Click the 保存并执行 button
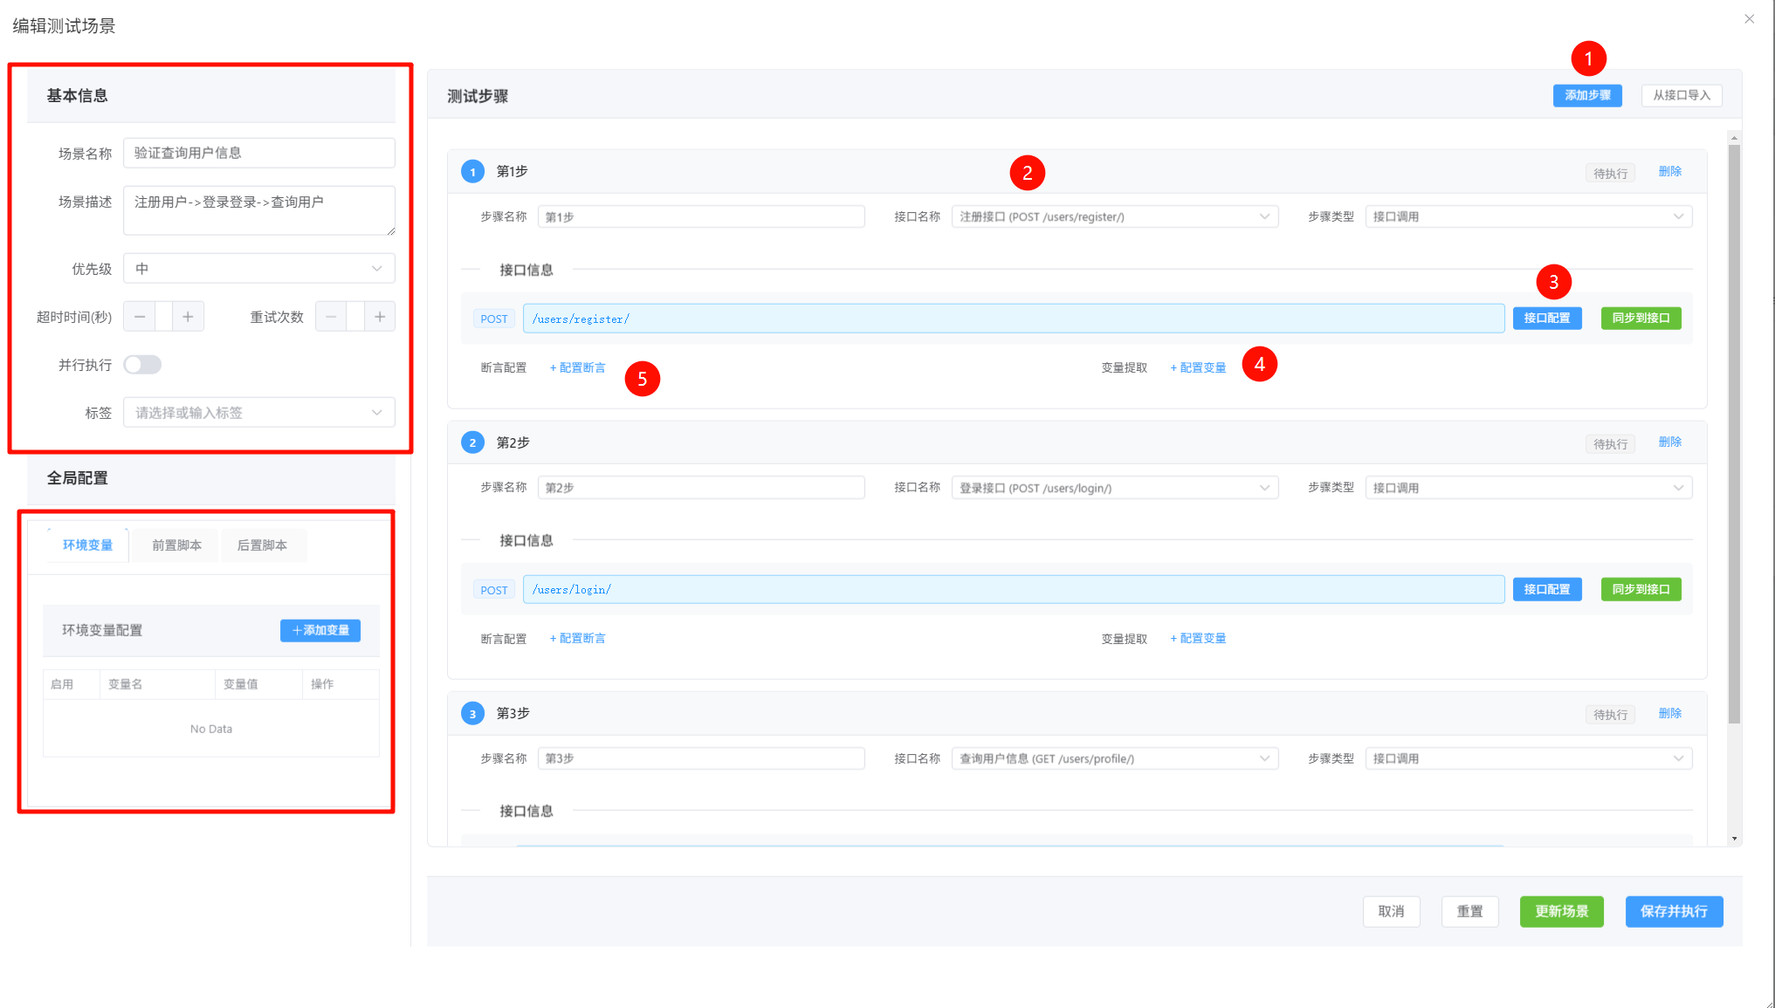Screen dimensions: 1775x1008 1674,911
